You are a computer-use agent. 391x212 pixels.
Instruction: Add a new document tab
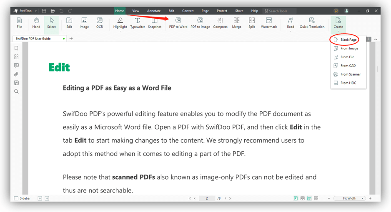[x=71, y=39]
